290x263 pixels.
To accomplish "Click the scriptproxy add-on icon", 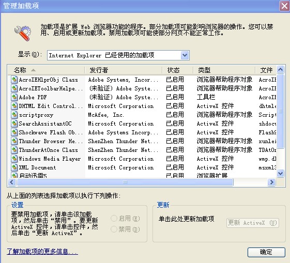I will 14,115.
